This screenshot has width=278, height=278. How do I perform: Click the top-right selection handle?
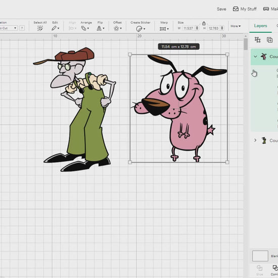pyautogui.click(x=227, y=55)
